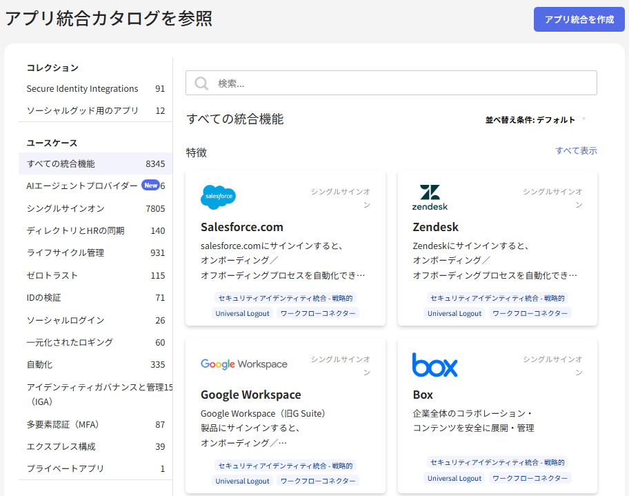Click ワークフローコネクター tag on Salesforce.com card

(318, 313)
